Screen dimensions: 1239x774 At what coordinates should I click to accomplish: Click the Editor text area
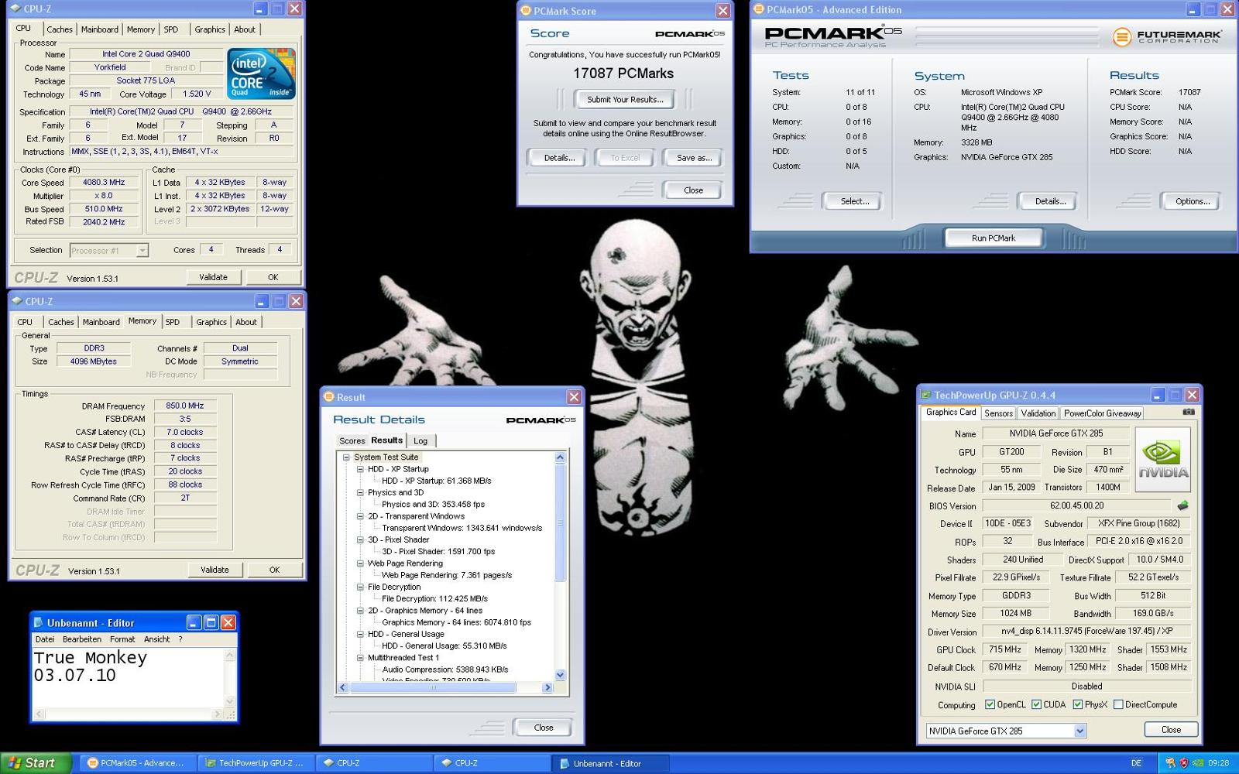(x=128, y=677)
